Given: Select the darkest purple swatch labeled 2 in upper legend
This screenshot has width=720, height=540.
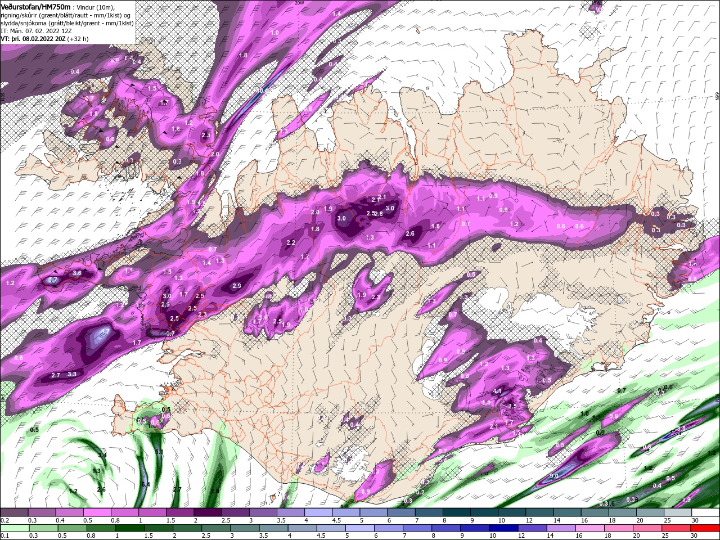Looking at the screenshot, I should pos(208,512).
